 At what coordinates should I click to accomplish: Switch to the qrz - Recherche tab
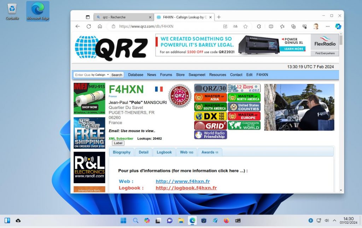tap(124, 17)
